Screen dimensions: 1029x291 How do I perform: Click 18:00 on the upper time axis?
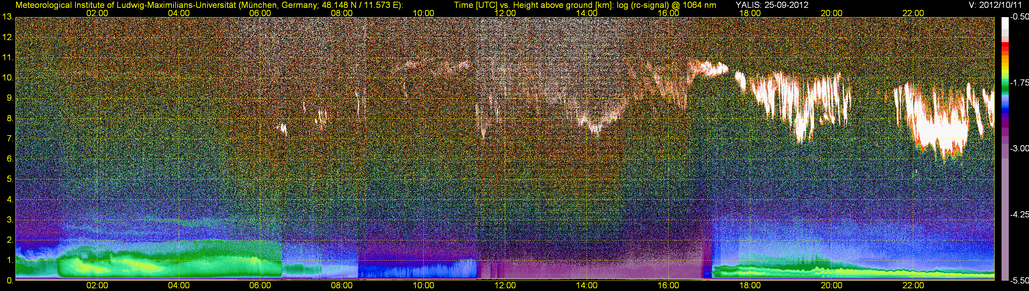[x=750, y=13]
